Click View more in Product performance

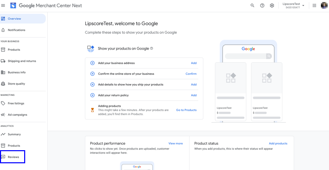click(x=176, y=143)
